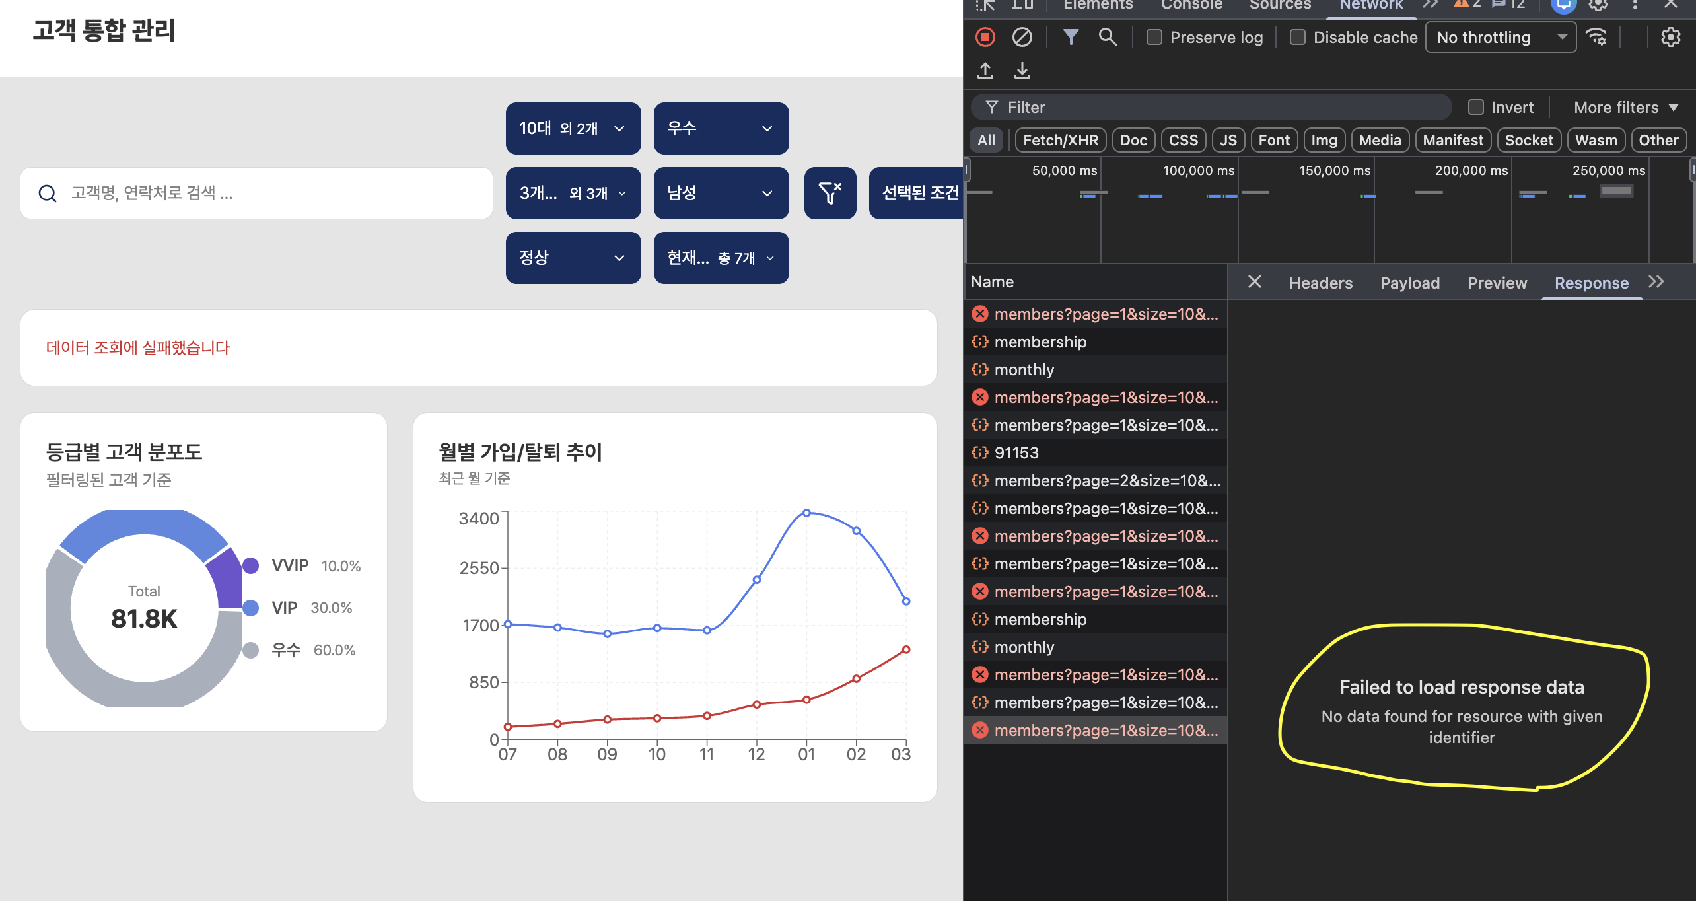This screenshot has width=1696, height=901.
Task: Reset dashboard filters via funnel icon
Action: tap(830, 193)
